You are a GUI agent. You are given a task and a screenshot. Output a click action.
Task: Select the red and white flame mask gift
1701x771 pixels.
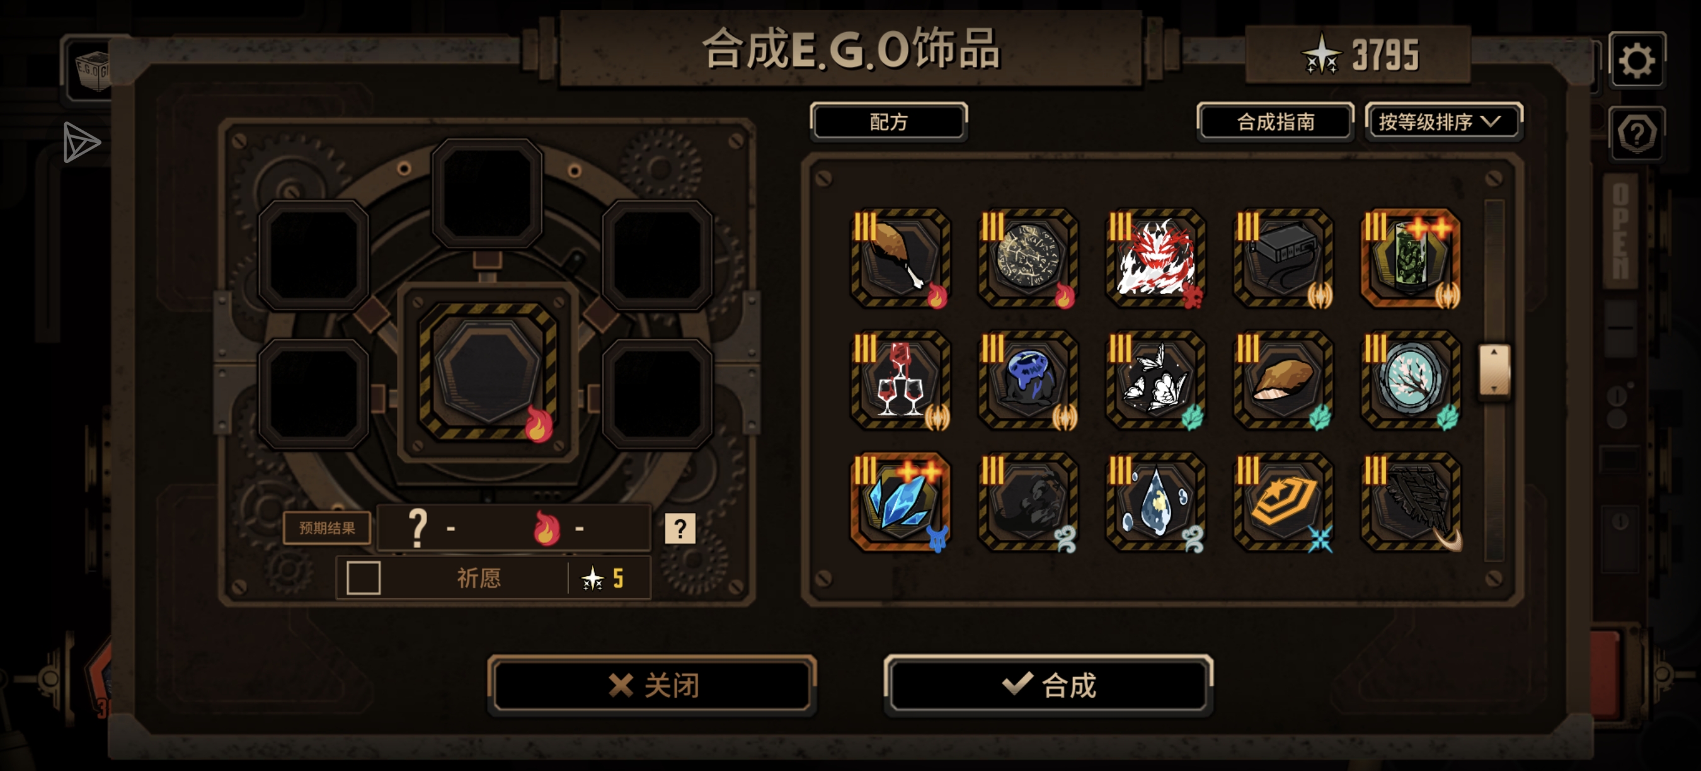tap(1155, 258)
